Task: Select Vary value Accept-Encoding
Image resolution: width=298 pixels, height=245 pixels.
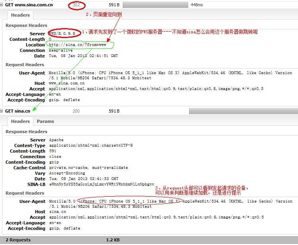Action: pos(67,173)
